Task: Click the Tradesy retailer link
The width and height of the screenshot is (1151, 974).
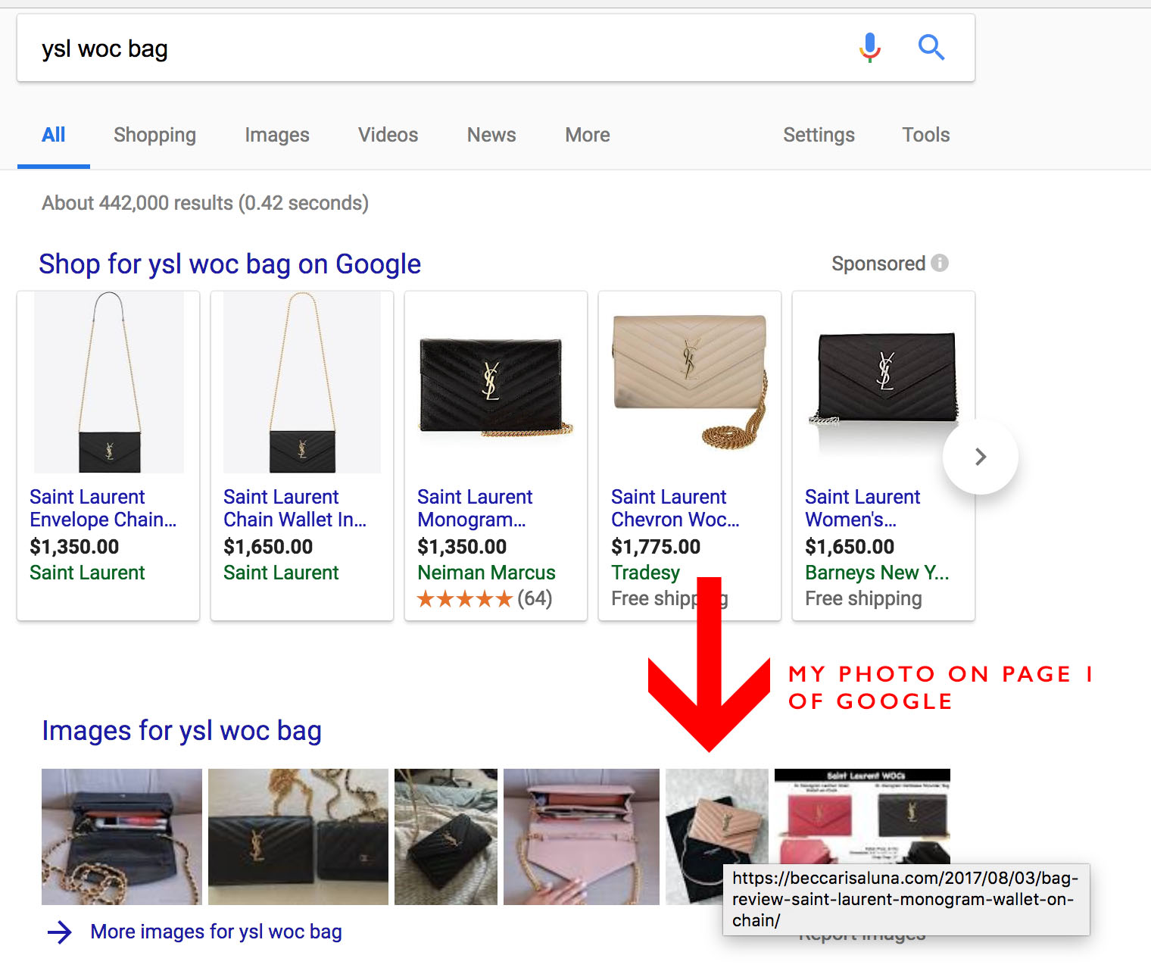Action: point(645,573)
